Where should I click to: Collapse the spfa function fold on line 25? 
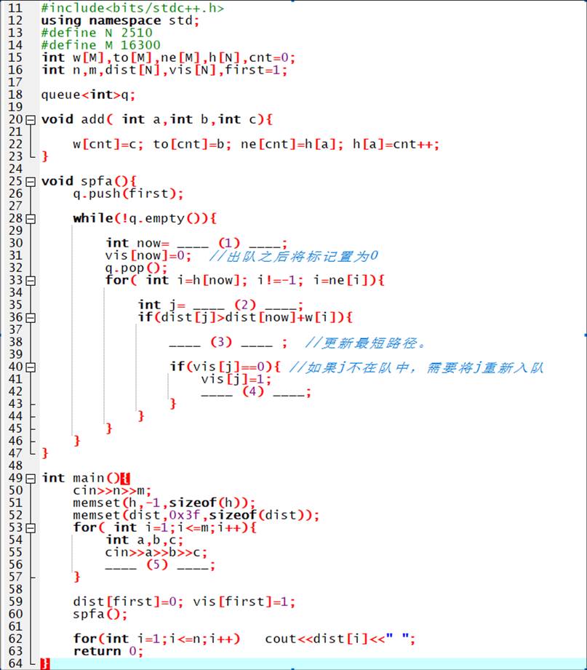tap(30, 181)
